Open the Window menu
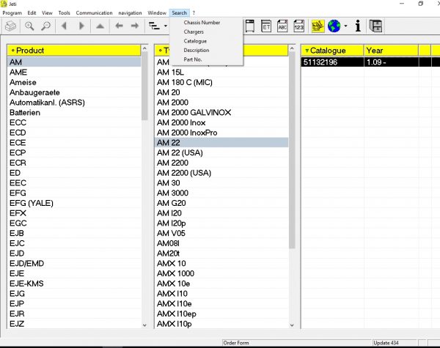 [157, 13]
